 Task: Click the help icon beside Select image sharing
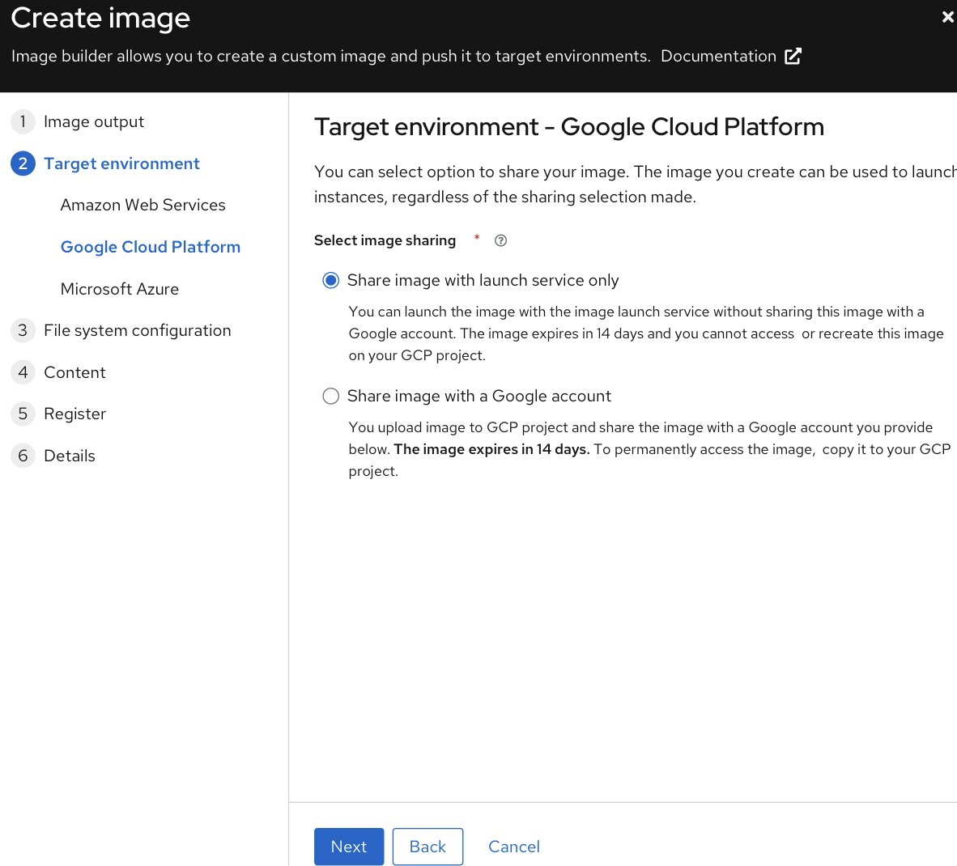pyautogui.click(x=500, y=240)
